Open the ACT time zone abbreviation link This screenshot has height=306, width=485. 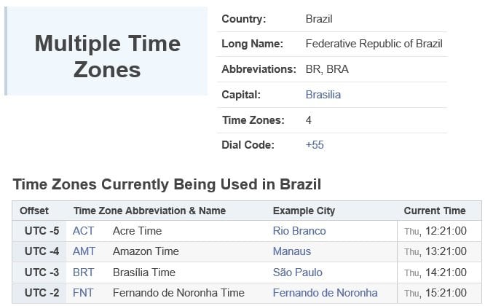(83, 231)
